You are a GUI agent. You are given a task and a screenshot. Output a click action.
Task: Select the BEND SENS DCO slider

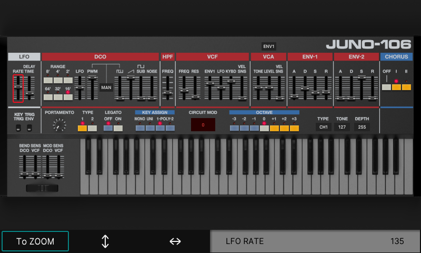(24, 167)
